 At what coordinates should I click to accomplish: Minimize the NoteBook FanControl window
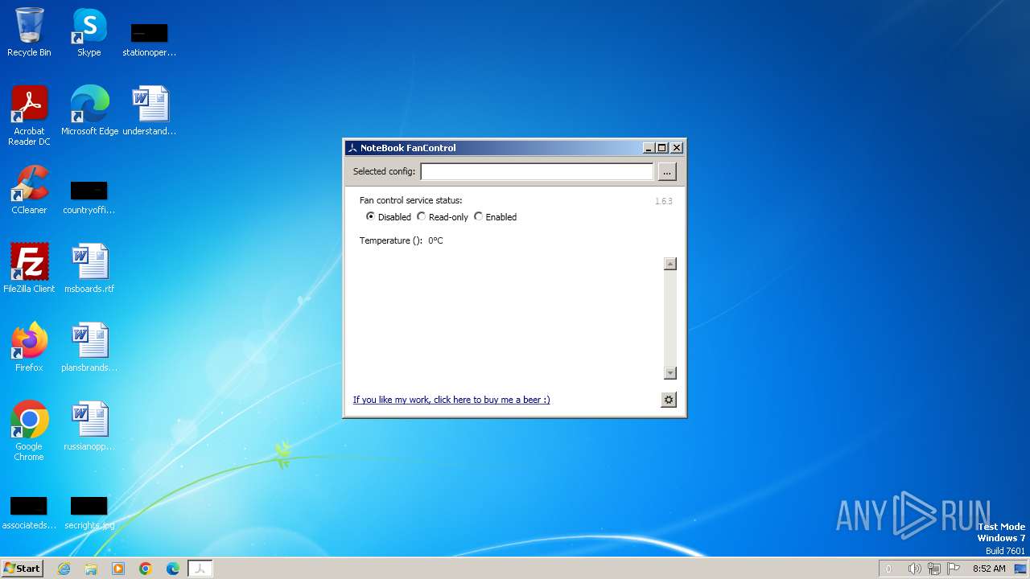point(649,148)
